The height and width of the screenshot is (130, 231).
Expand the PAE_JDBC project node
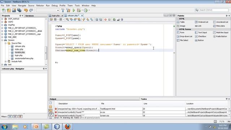(x=2, y=37)
